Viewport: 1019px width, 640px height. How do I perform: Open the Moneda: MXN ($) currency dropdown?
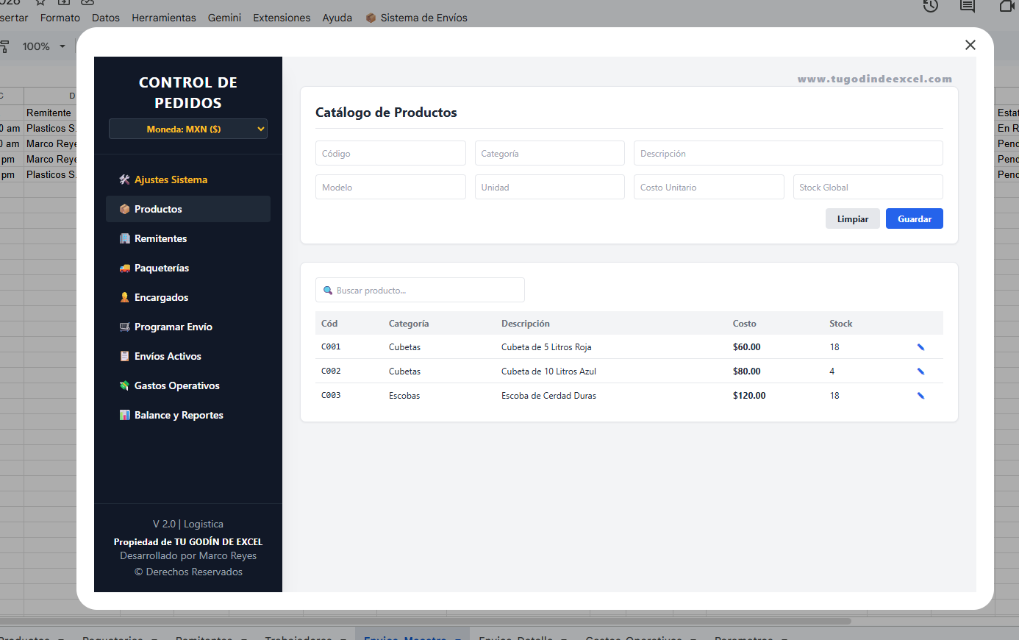point(188,129)
